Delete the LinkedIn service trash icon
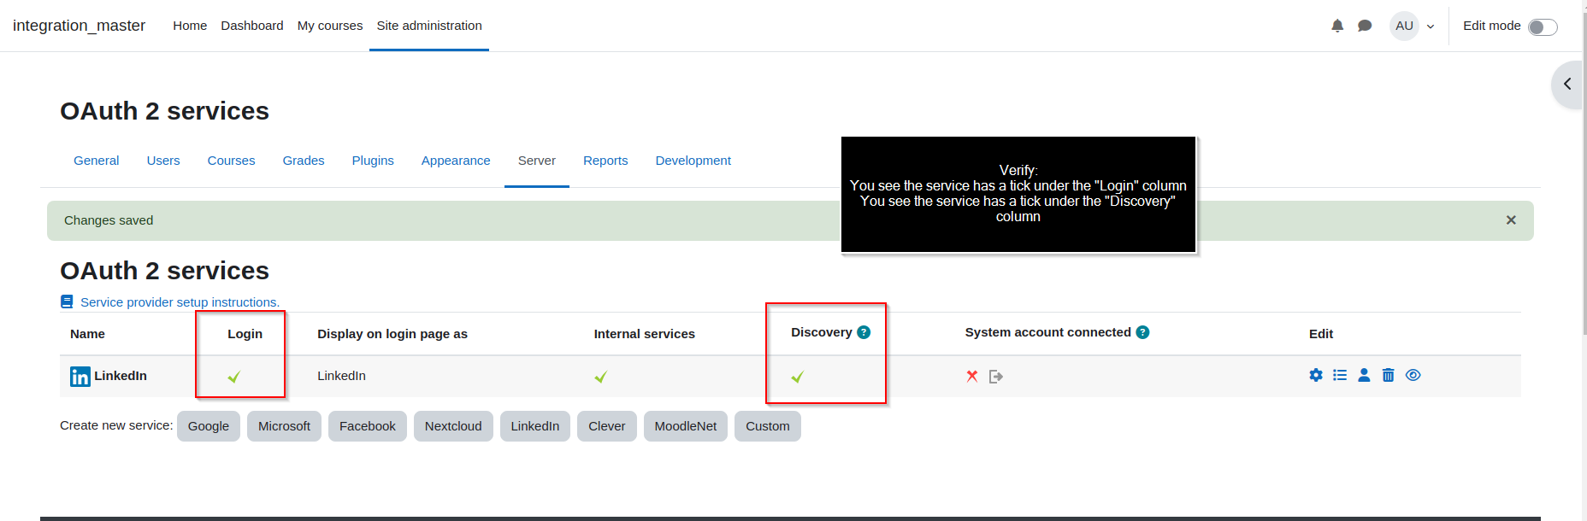The image size is (1587, 521). pyautogui.click(x=1388, y=375)
